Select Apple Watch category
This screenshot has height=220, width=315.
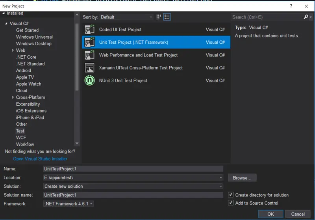28,84
